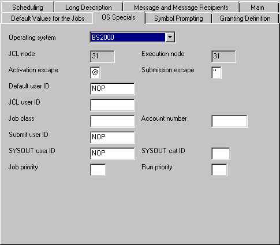
Task: Click the Activation escape label
Action: [x=33, y=70]
